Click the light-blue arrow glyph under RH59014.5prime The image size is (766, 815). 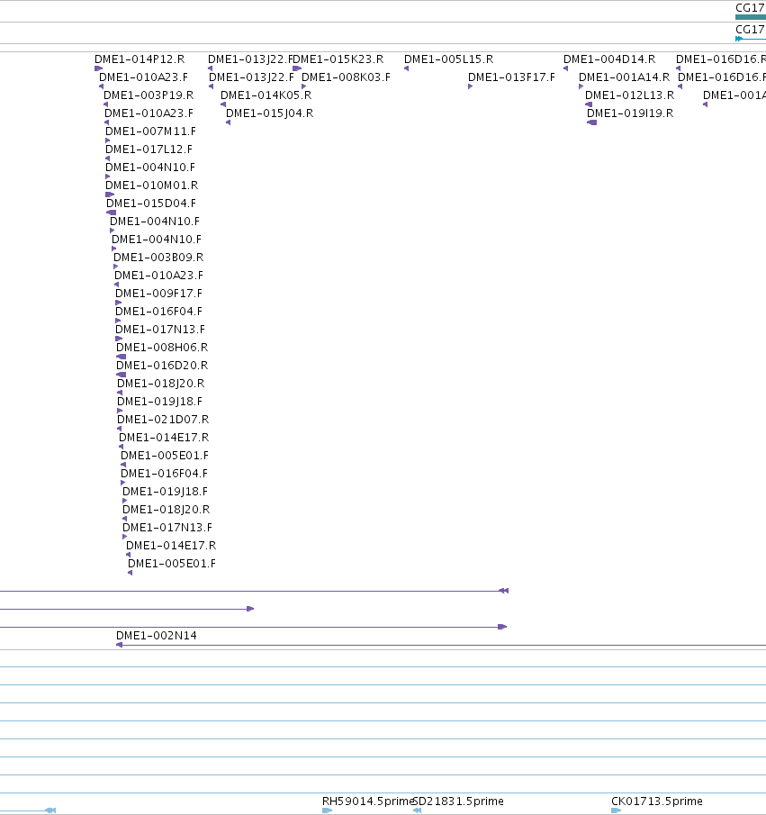[x=328, y=810]
